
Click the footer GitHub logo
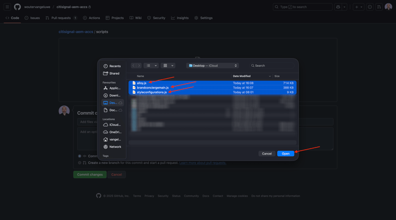[x=99, y=196]
